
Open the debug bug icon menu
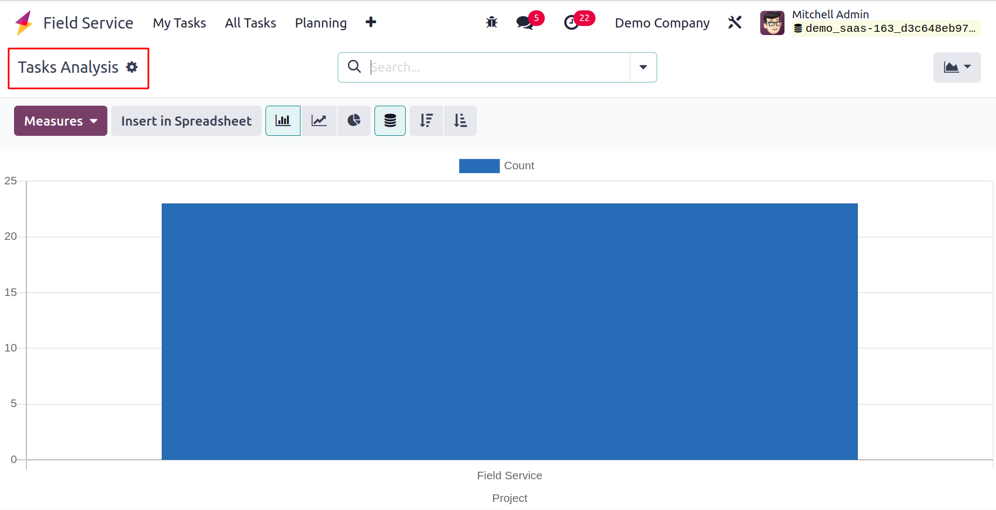pos(492,23)
